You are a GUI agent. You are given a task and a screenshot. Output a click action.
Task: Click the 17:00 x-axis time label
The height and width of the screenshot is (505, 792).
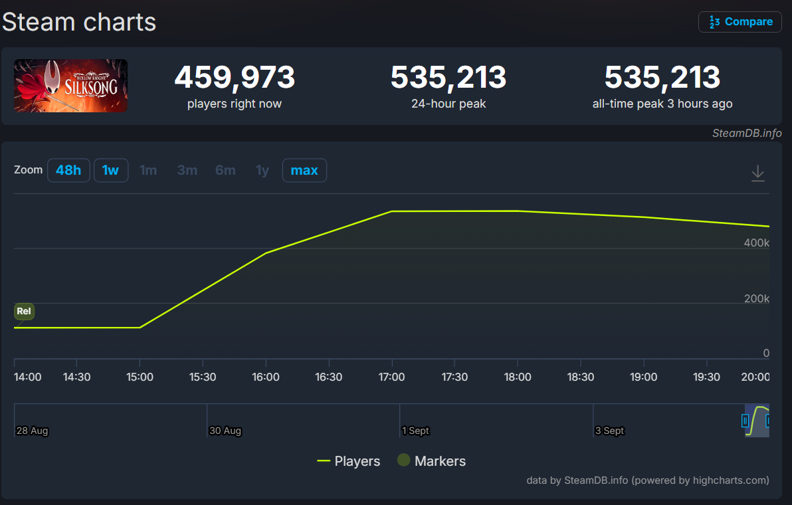click(x=391, y=377)
